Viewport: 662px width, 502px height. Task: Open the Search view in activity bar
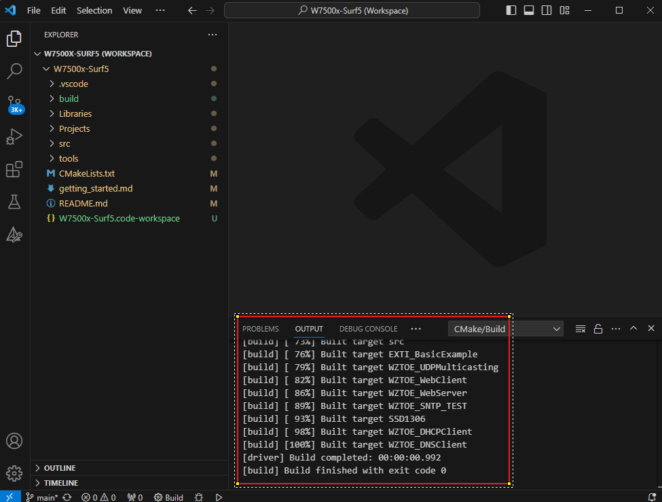(x=14, y=71)
